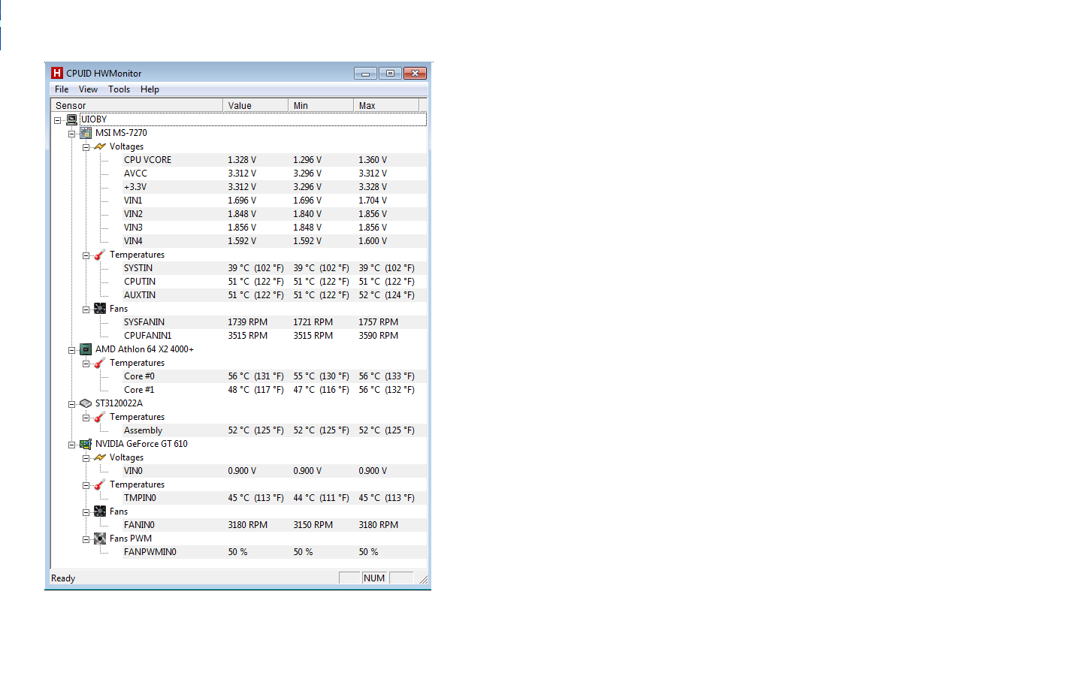Screen dimensions: 1082x676
Task: Click the motherboard Voltages lightning icon
Action: pyautogui.click(x=100, y=146)
